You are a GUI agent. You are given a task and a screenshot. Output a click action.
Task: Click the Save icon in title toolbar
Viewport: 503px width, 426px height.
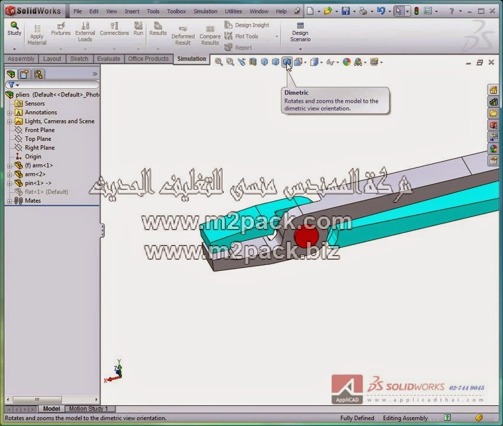point(346,11)
